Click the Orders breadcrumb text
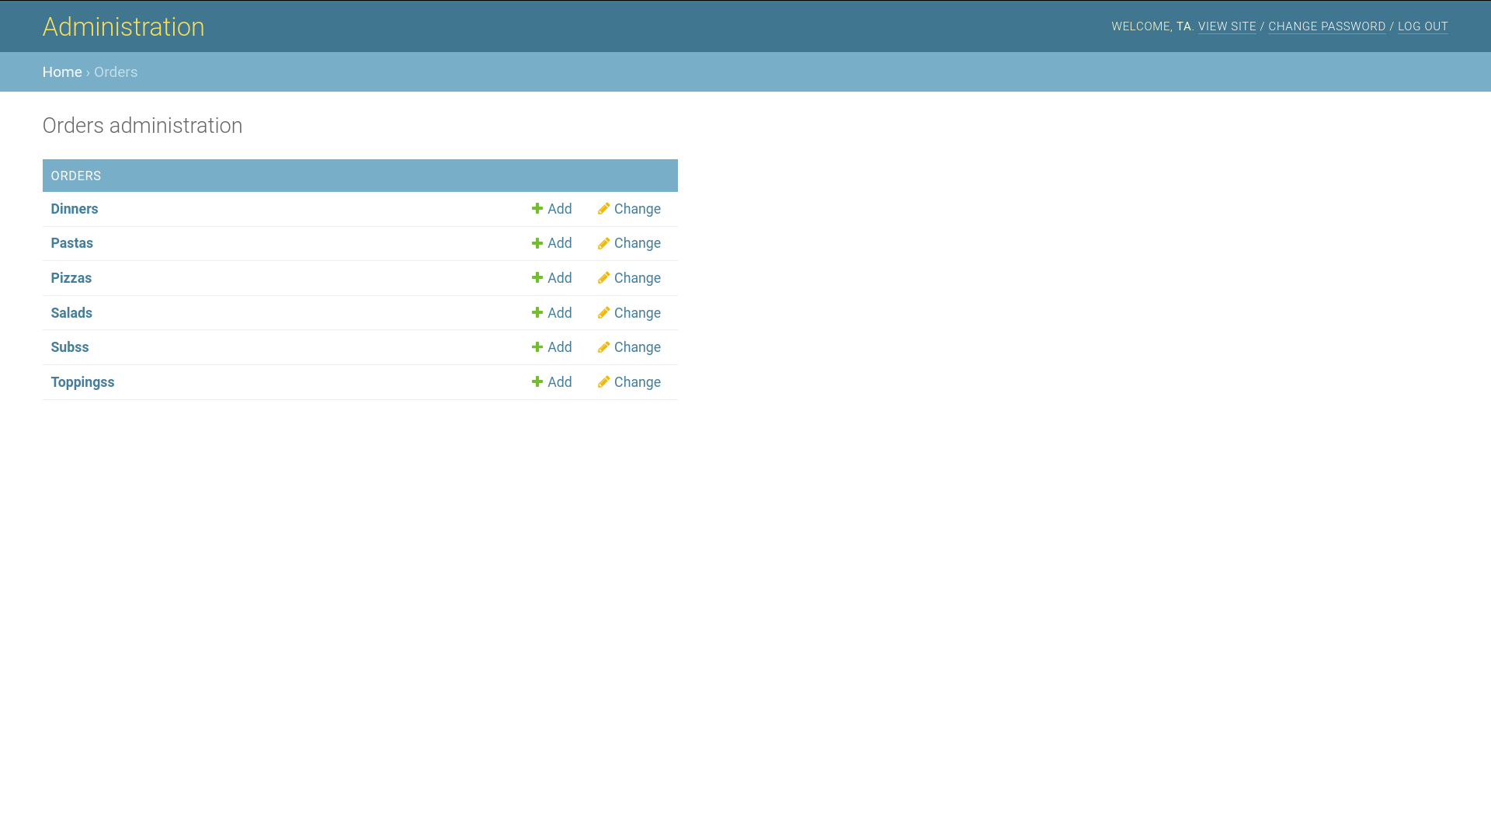 pos(116,72)
